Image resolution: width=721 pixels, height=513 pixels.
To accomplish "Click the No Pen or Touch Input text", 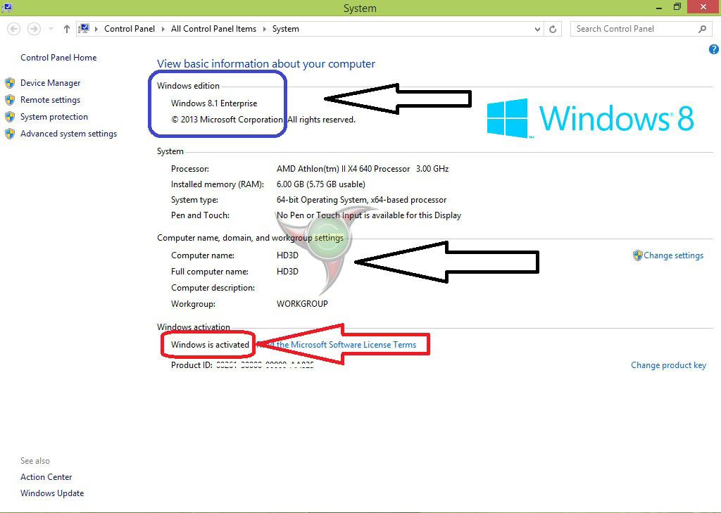I will pos(369,215).
